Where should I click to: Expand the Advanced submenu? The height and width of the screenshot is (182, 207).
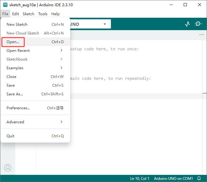pyautogui.click(x=35, y=122)
